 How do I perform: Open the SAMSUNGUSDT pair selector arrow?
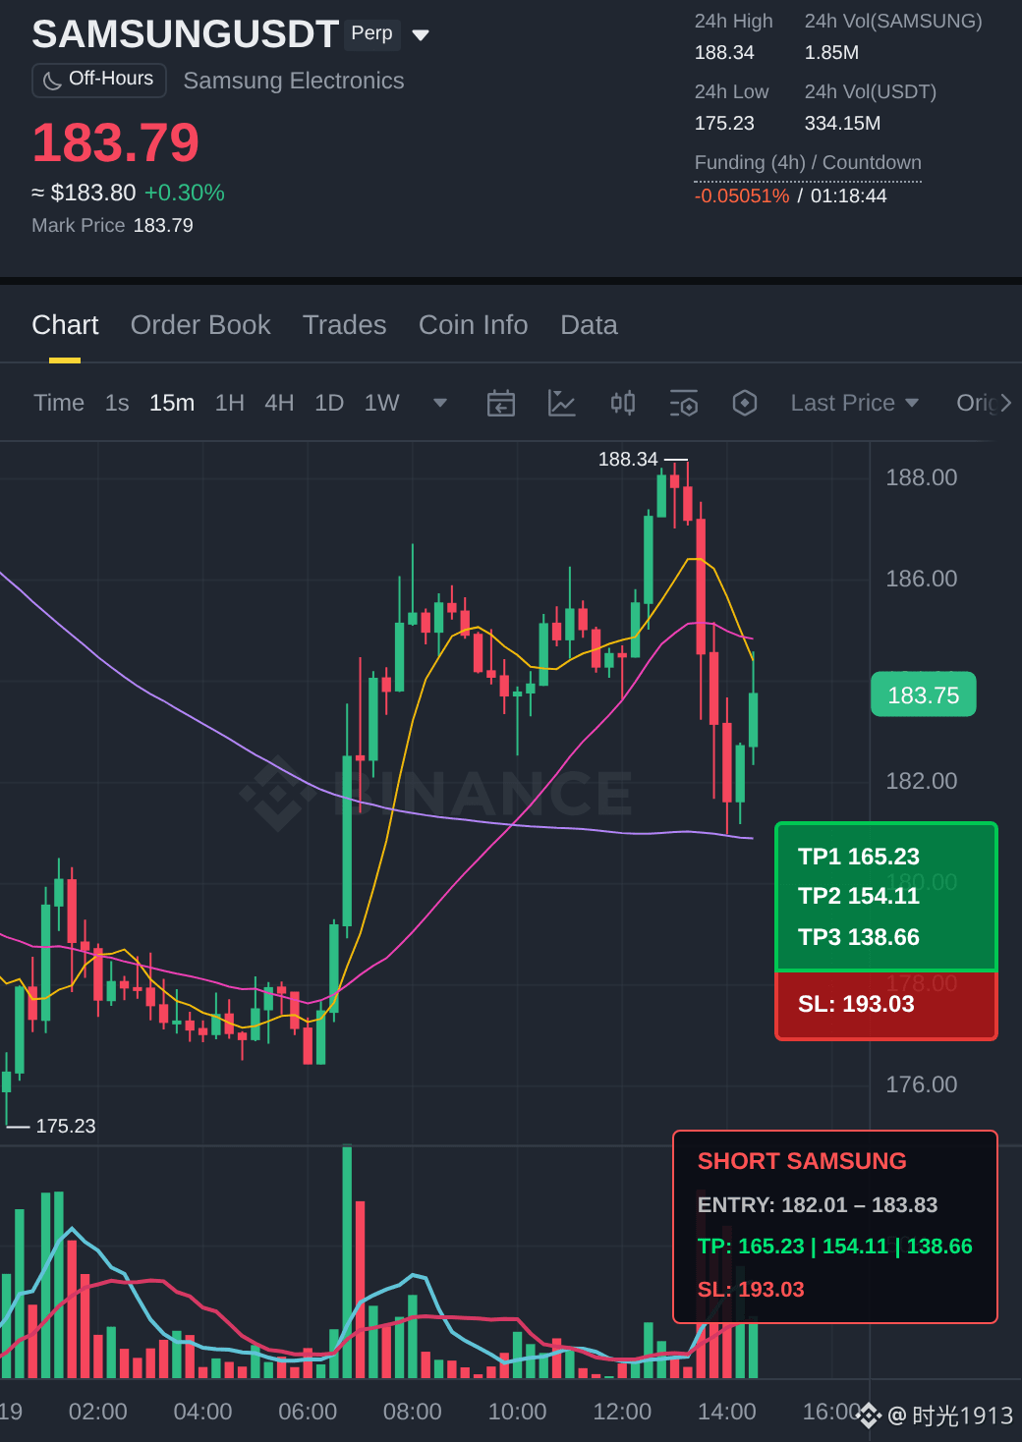421,34
